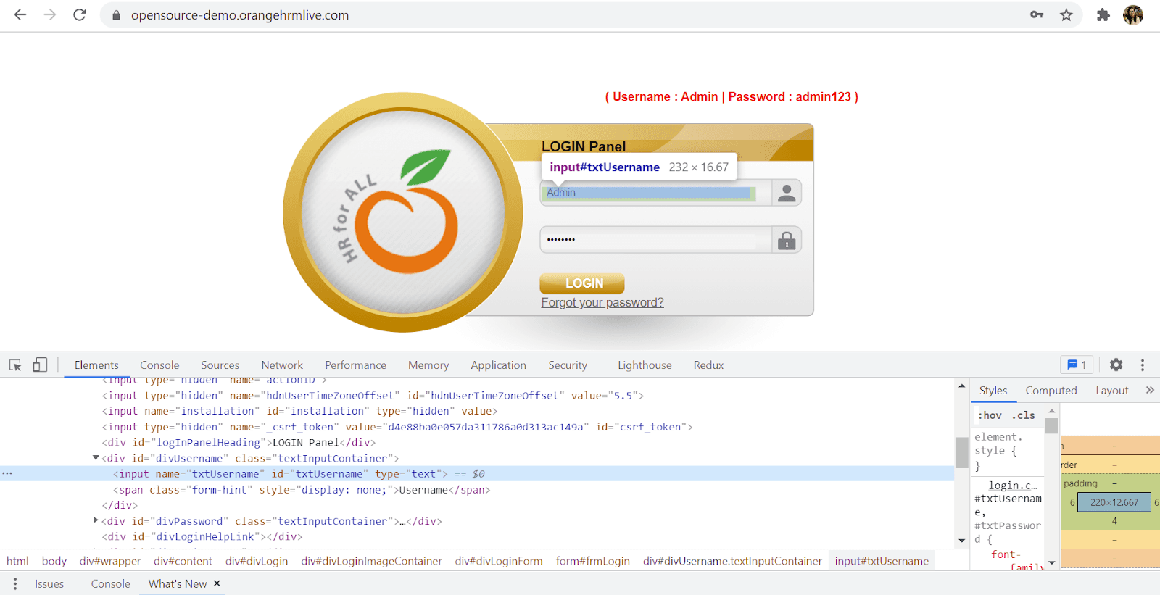Select the div#divLogin breadcrumb

pos(257,561)
